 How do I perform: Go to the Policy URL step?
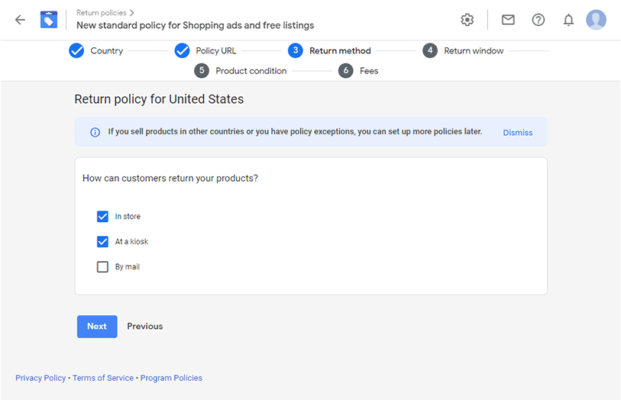point(205,50)
